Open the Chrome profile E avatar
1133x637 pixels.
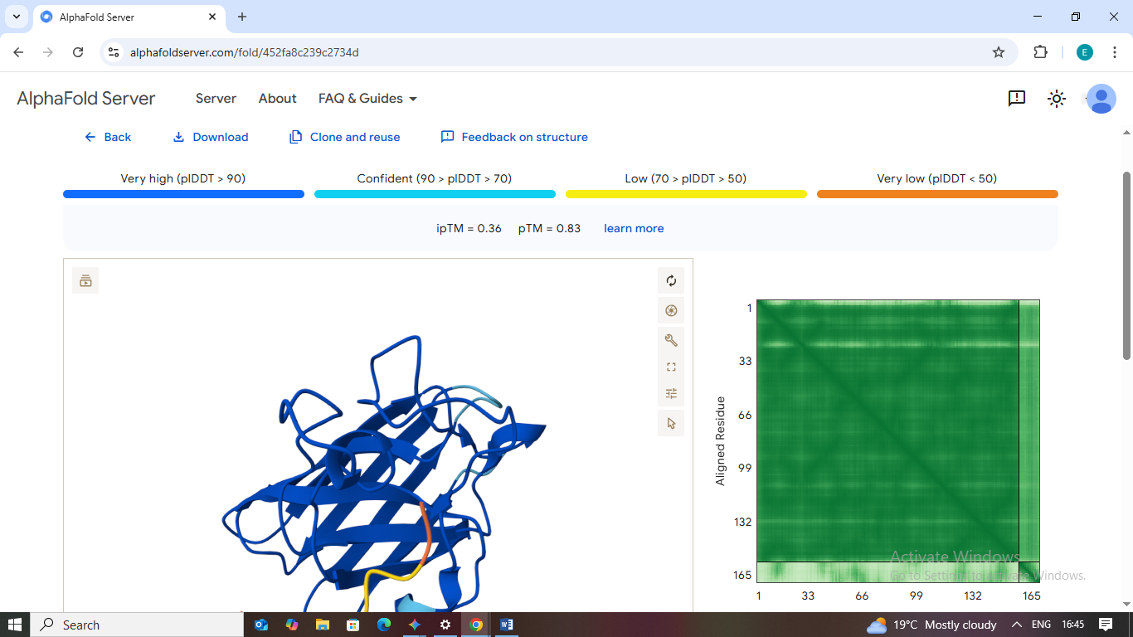pyautogui.click(x=1085, y=52)
